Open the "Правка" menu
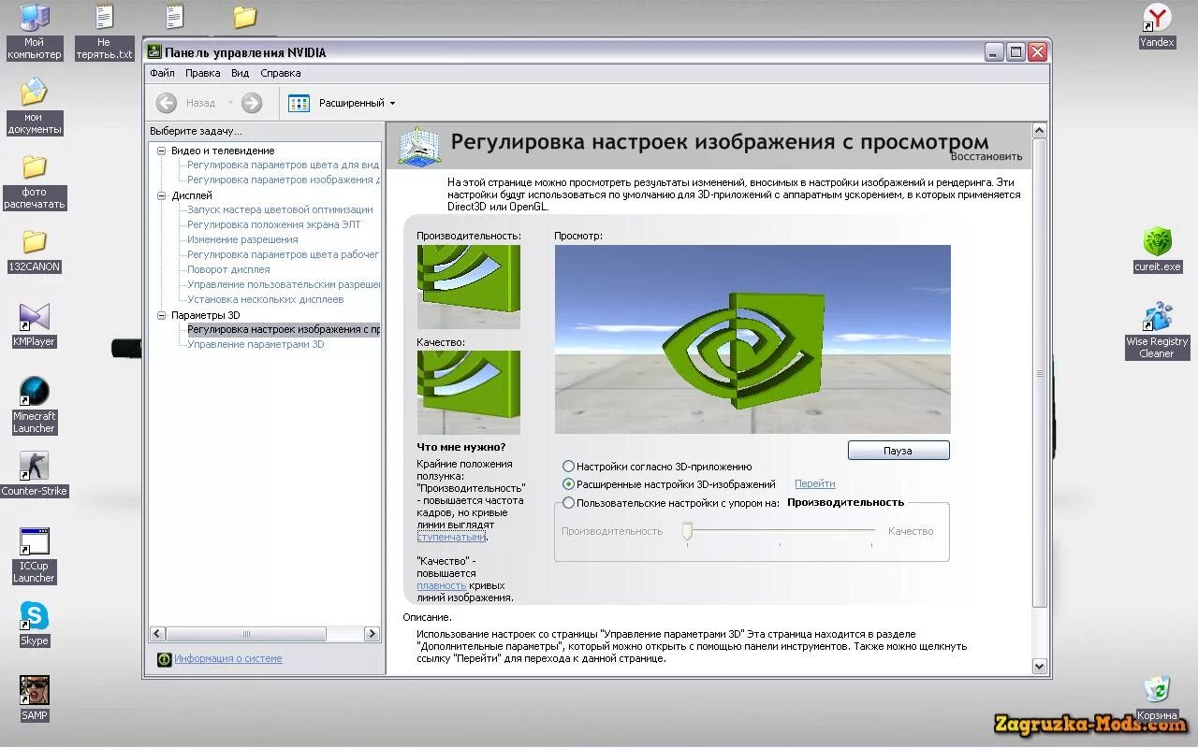The image size is (1198, 748). pyautogui.click(x=202, y=73)
